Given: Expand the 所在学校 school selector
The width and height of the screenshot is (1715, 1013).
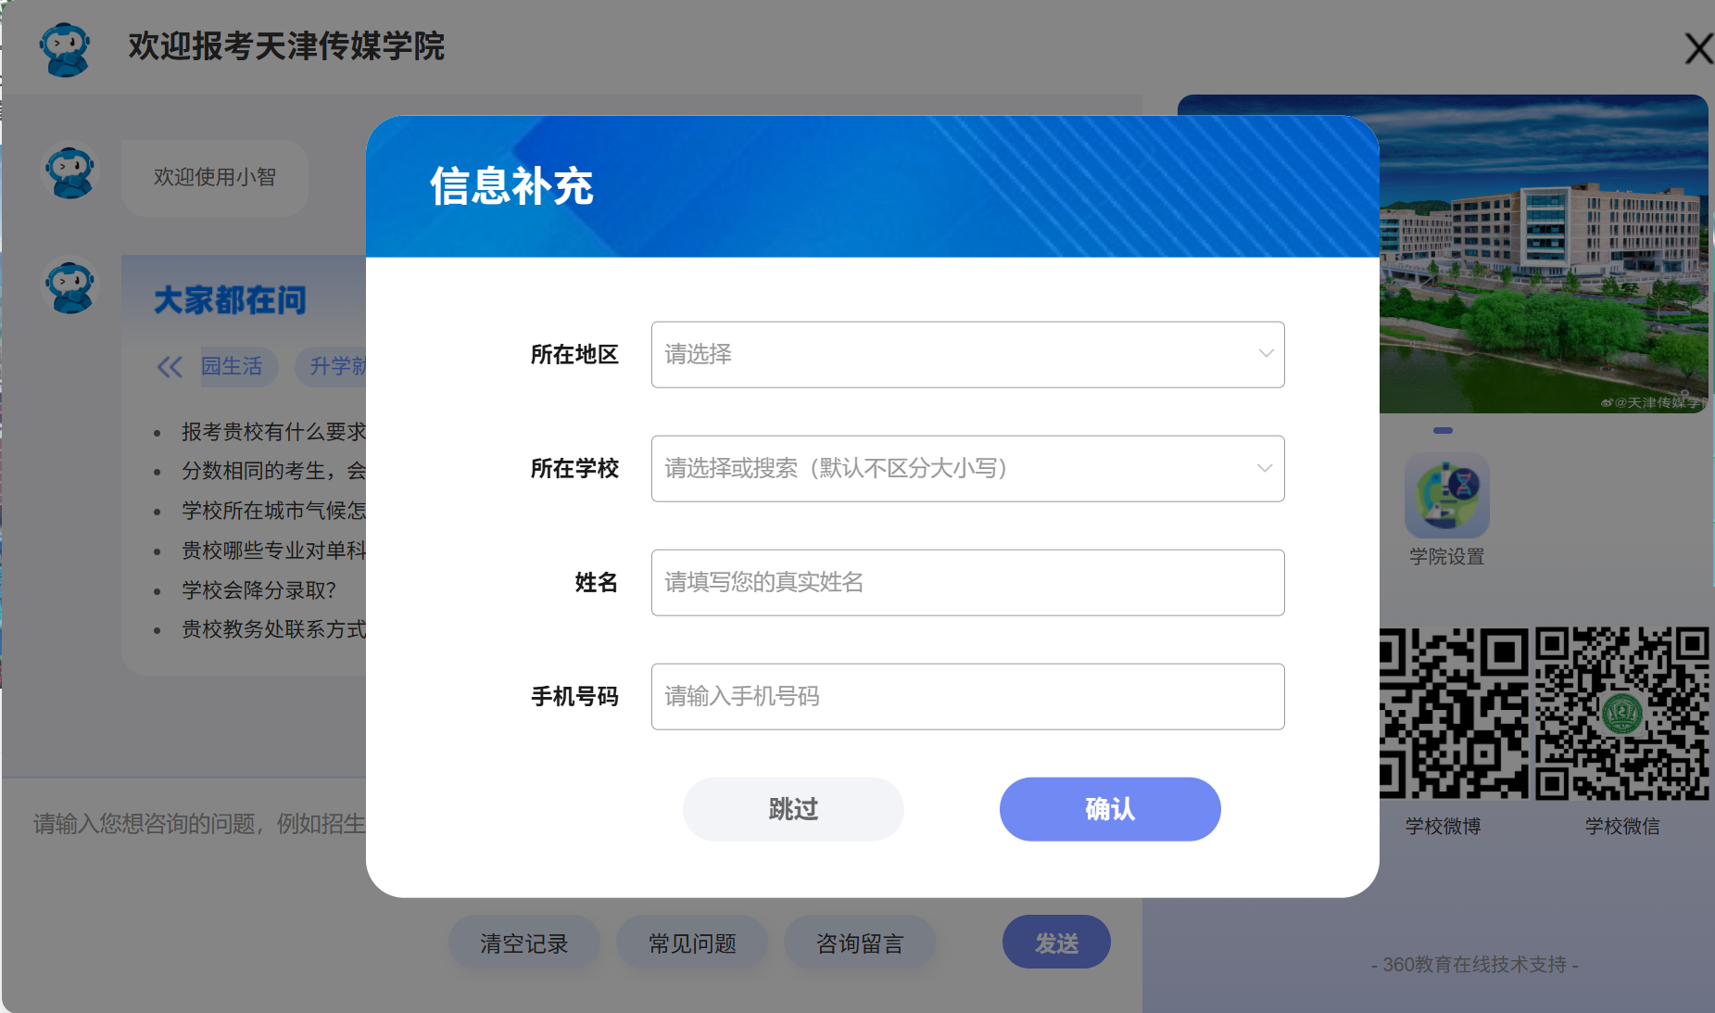Looking at the screenshot, I should coord(967,469).
